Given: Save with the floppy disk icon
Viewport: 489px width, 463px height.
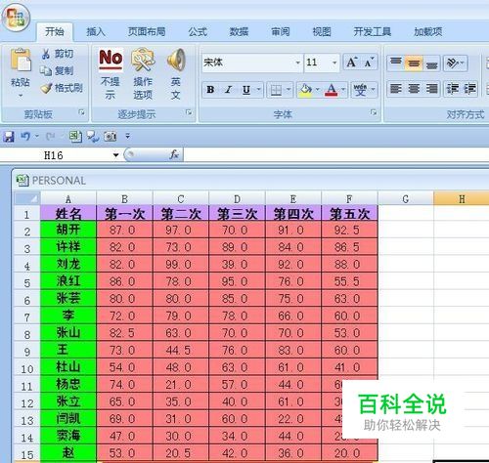Looking at the screenshot, I should [x=9, y=137].
